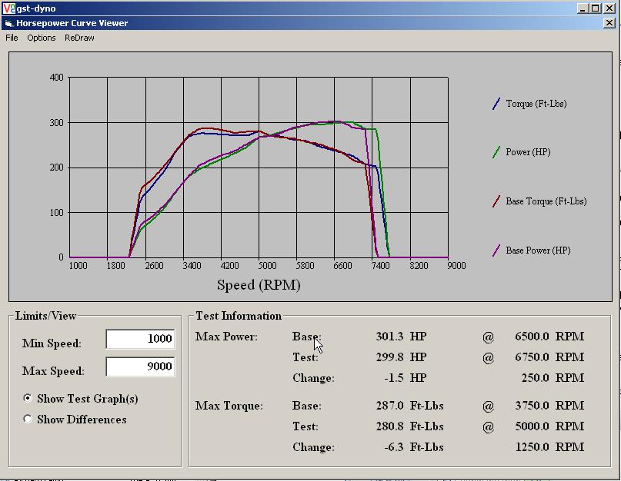Close the gst-dyno main window
This screenshot has width=621, height=481.
coord(611,8)
